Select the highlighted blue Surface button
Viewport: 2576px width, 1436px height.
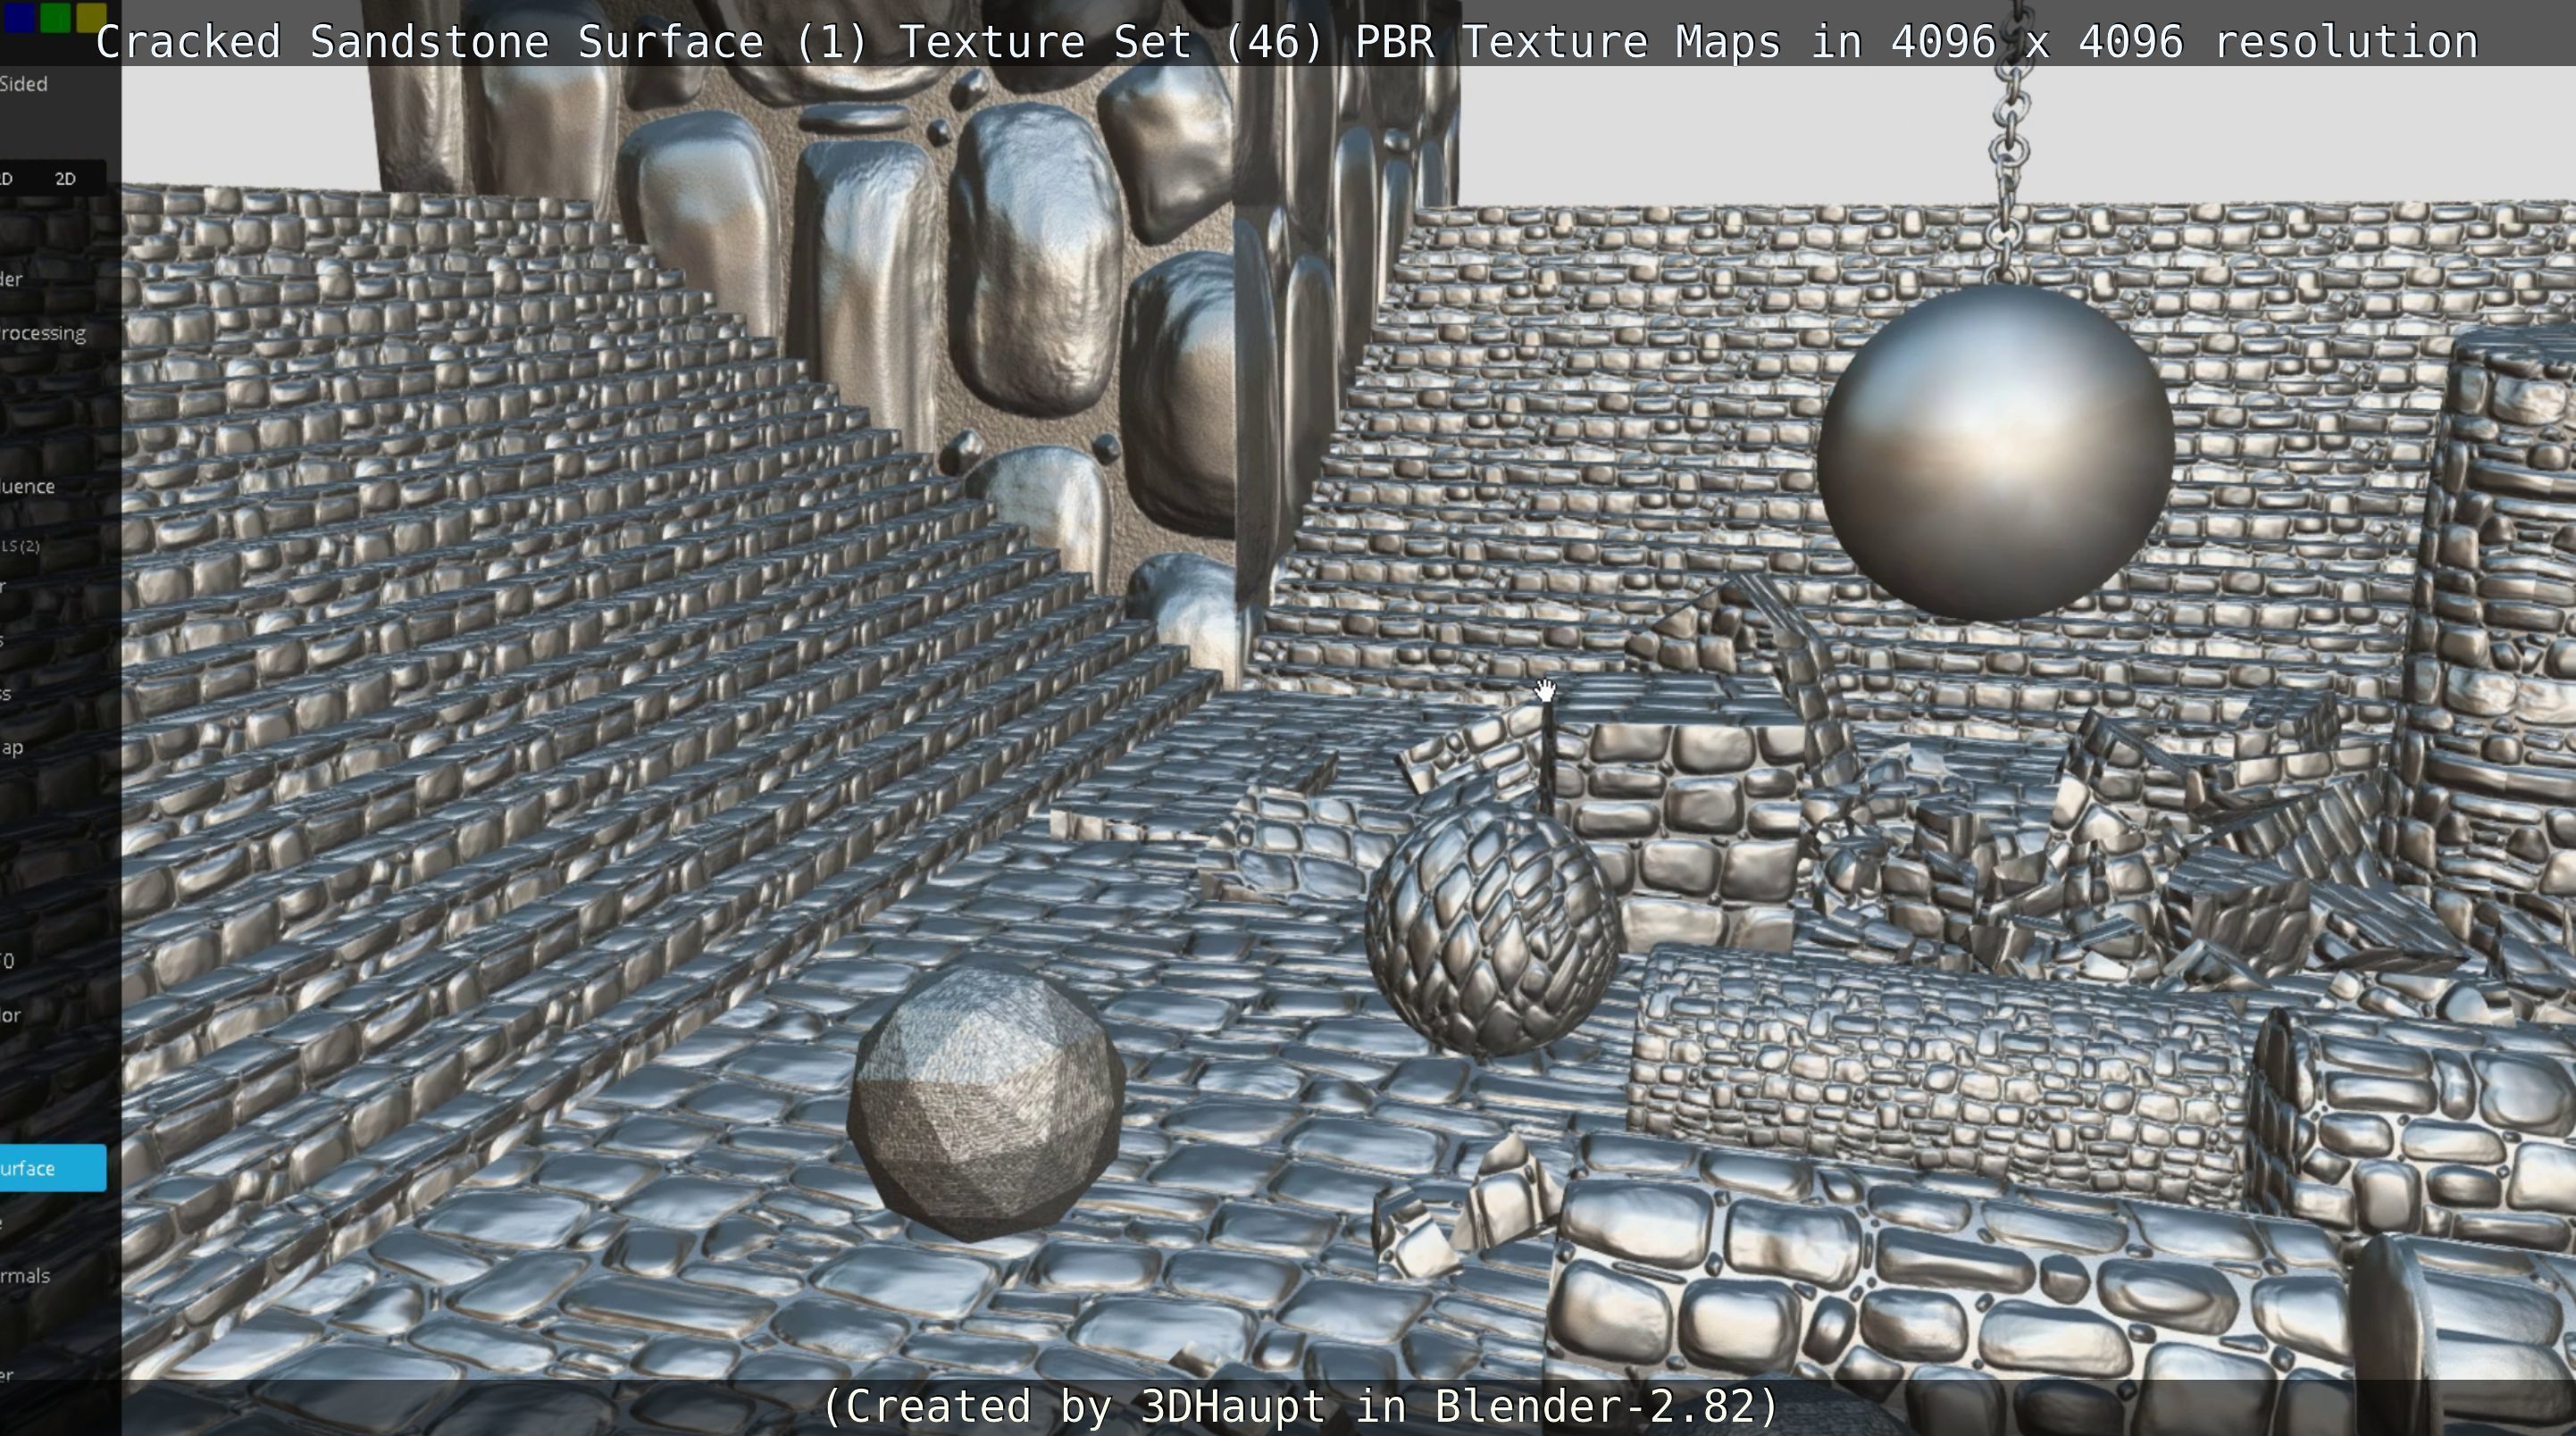point(50,1168)
